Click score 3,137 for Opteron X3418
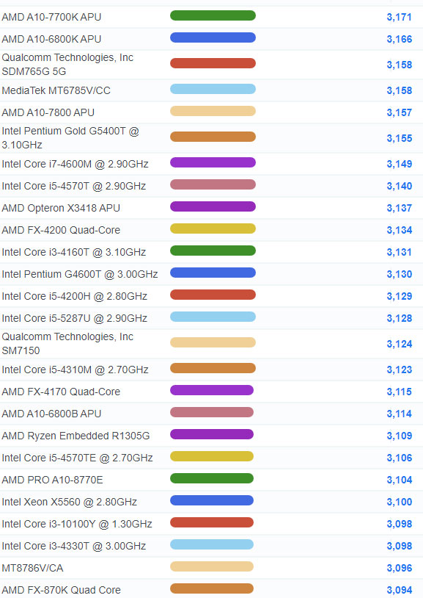423x598 pixels. click(x=399, y=208)
